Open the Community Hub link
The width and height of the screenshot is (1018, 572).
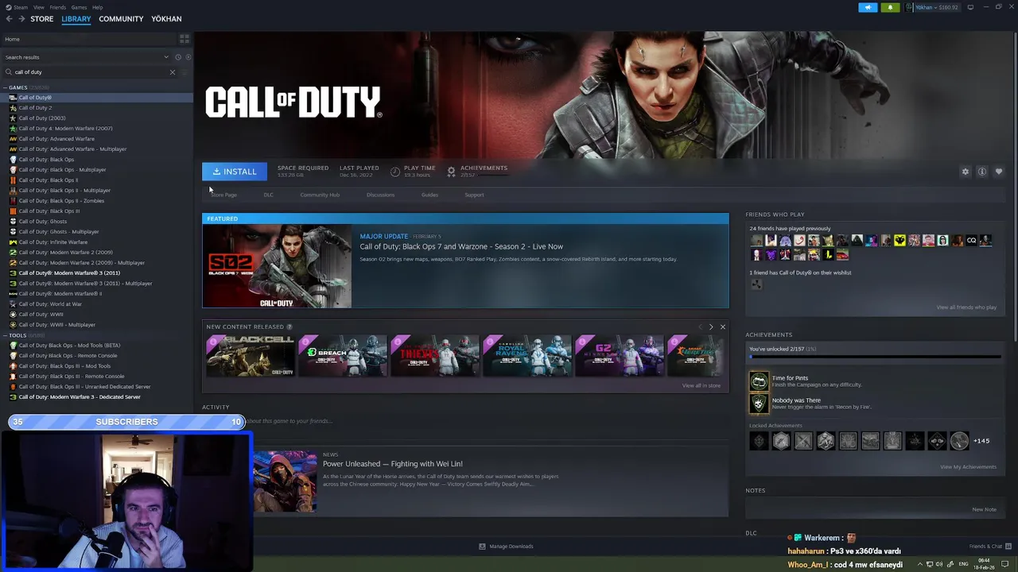[320, 195]
